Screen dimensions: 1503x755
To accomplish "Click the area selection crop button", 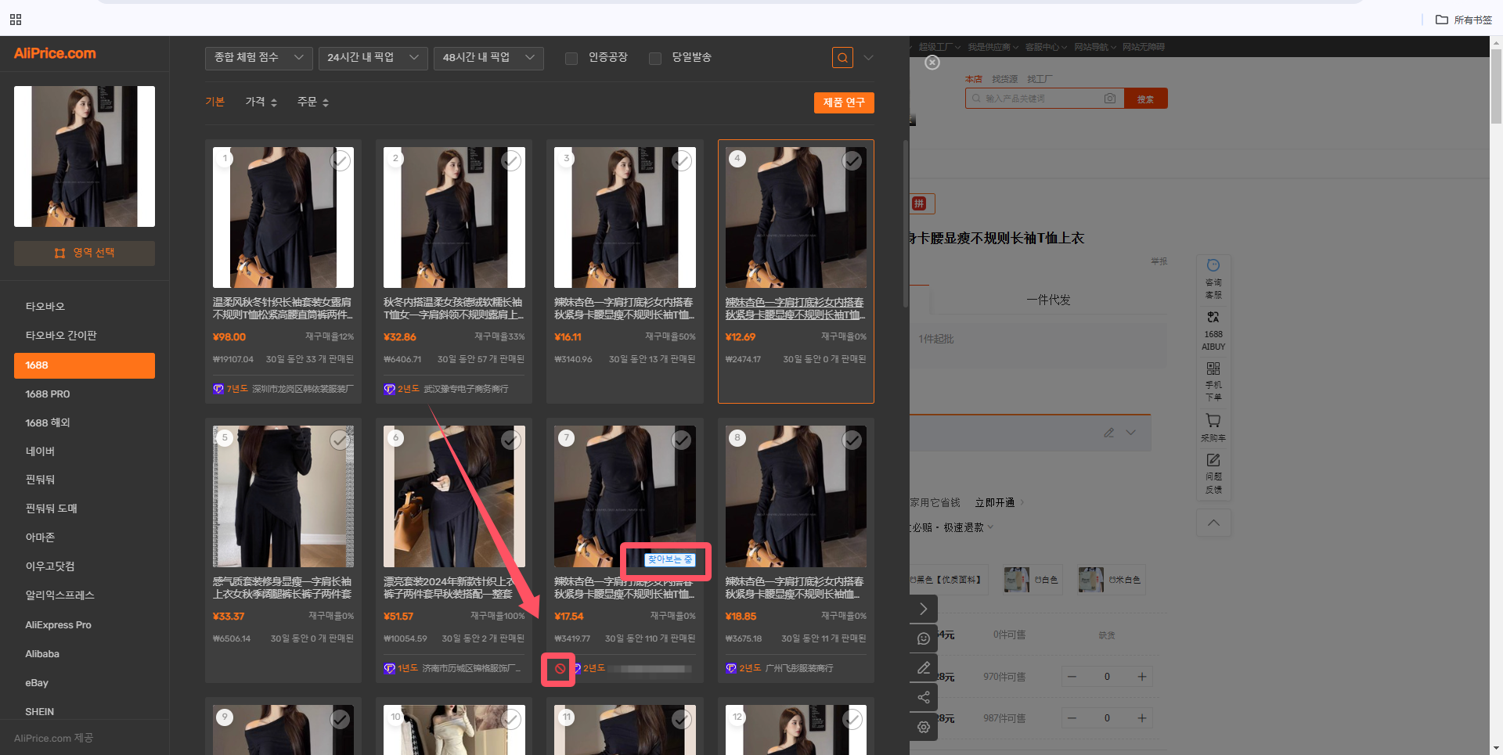I will [85, 253].
